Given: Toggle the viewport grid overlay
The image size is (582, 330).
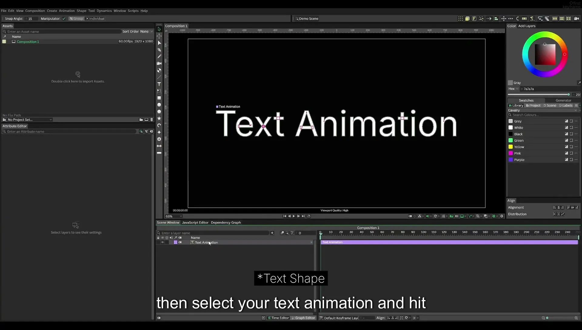Looking at the screenshot, I should tap(443, 216).
